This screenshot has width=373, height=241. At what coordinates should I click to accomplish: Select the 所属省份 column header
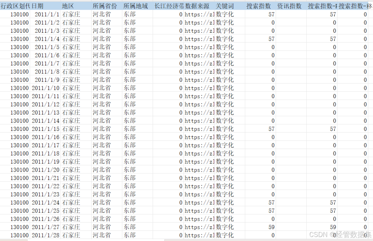107,6
